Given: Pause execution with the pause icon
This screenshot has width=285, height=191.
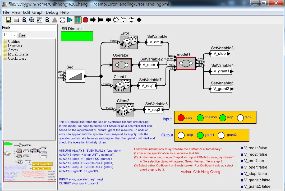Looking at the screenshot, I should (x=77, y=20).
